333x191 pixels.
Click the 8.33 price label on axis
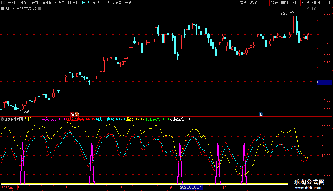pos(321,82)
